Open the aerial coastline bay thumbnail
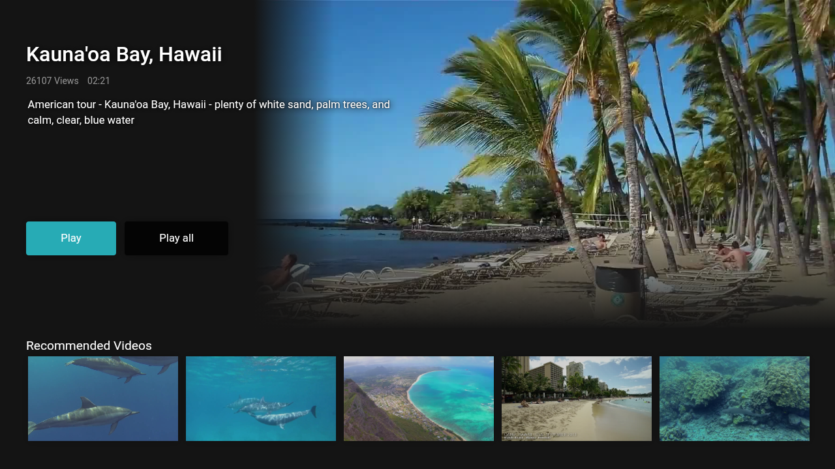Image resolution: width=835 pixels, height=469 pixels. [x=419, y=399]
